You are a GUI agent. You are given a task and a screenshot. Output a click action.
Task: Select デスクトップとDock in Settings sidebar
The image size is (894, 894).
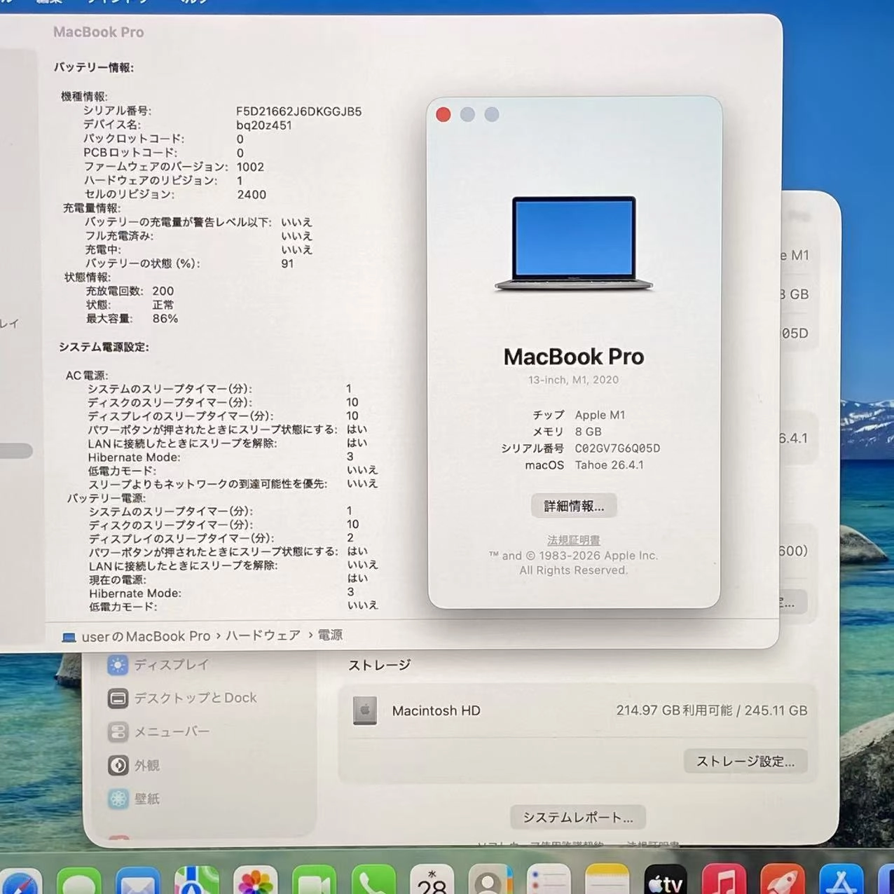pos(182,698)
